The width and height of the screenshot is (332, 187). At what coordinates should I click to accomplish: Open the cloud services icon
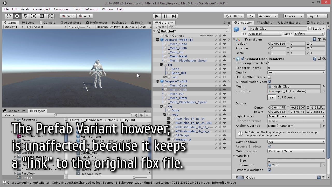(x=251, y=16)
